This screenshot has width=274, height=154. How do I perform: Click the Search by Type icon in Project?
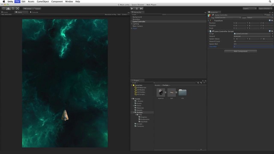click(198, 83)
